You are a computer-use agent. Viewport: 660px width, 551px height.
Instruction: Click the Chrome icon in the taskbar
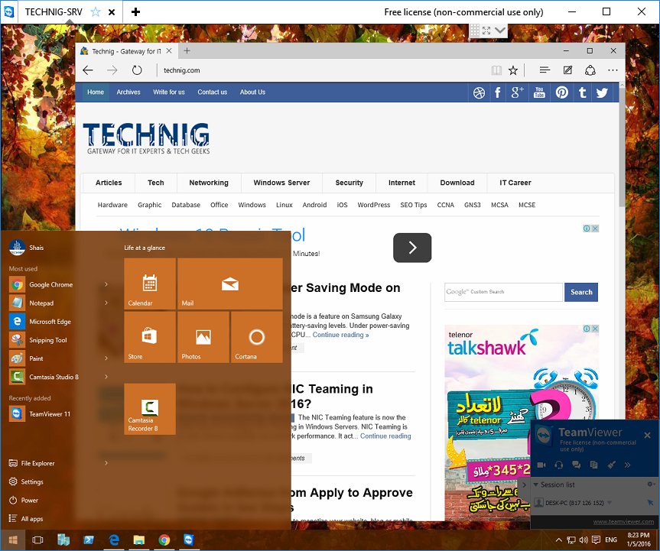(x=164, y=540)
